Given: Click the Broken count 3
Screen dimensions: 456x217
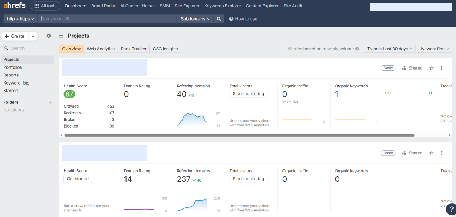Looking at the screenshot, I should (x=113, y=120).
